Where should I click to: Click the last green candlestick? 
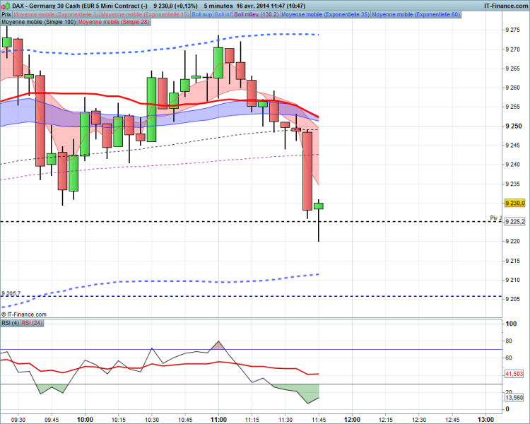pyautogui.click(x=319, y=206)
